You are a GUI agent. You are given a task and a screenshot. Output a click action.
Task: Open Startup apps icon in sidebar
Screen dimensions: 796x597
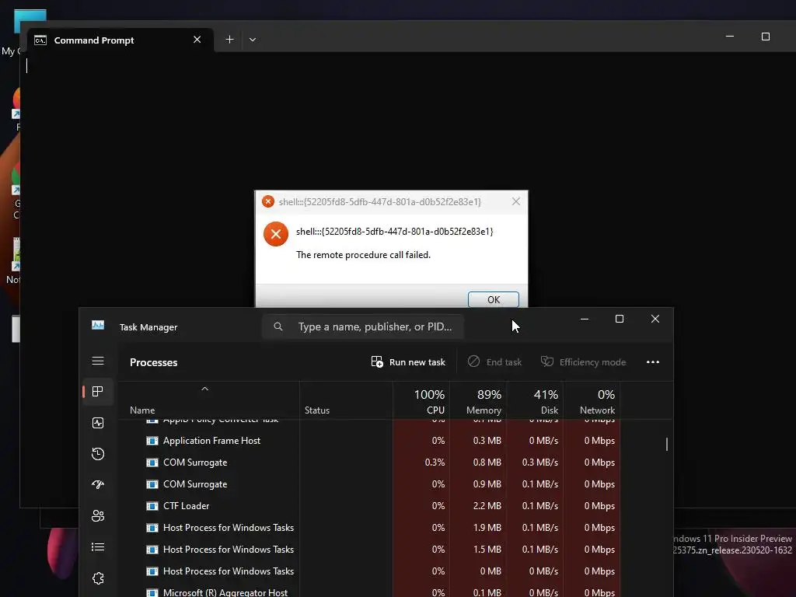(98, 485)
